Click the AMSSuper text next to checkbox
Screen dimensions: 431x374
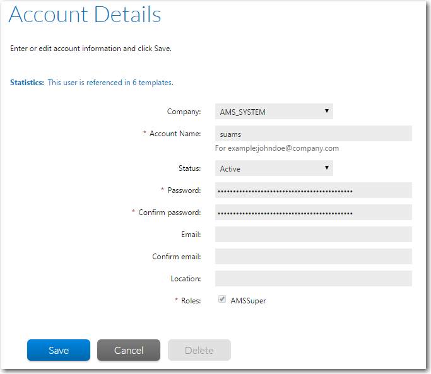248,301
